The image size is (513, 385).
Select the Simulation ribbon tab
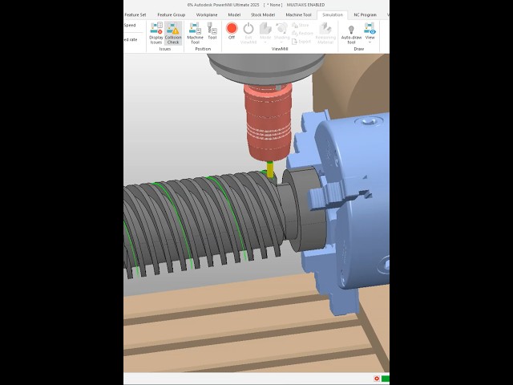333,14
